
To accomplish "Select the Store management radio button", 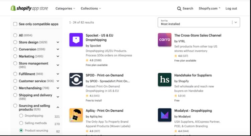I will (x=15, y=63).
